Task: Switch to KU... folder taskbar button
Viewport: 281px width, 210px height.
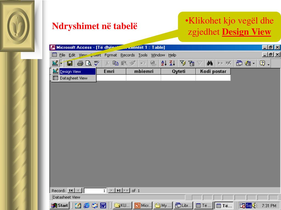Action: point(122,206)
